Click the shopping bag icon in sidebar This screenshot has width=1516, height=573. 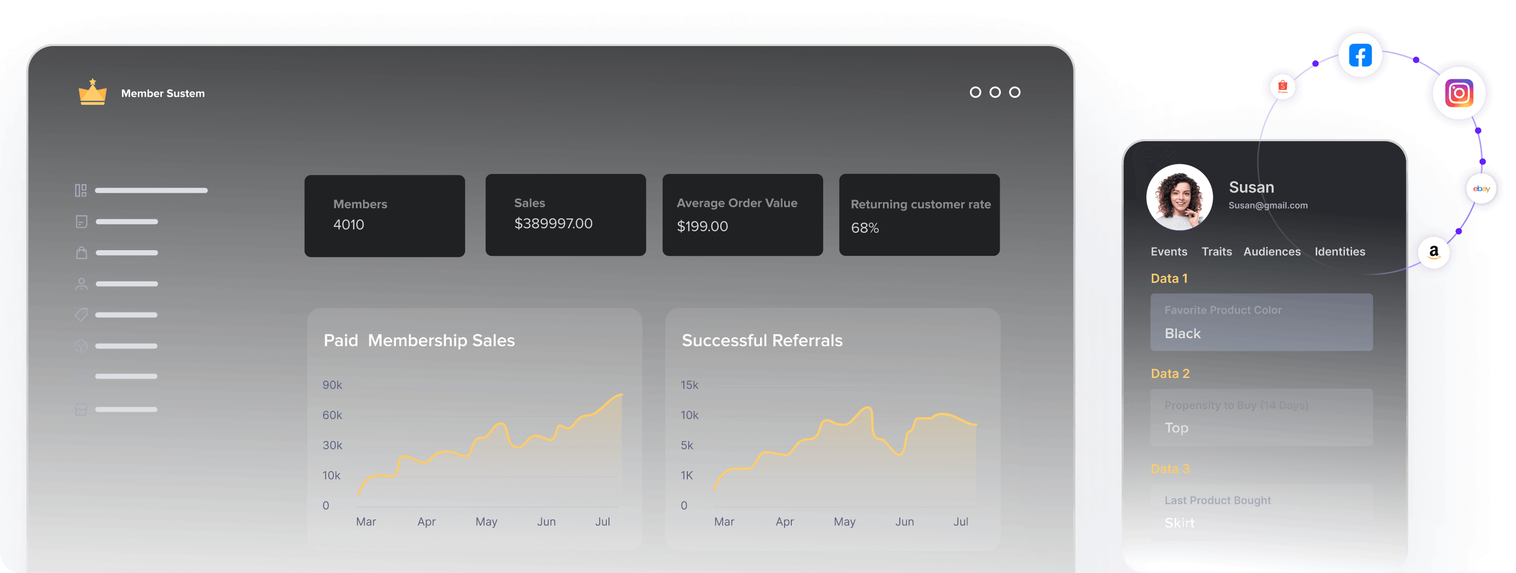click(81, 253)
